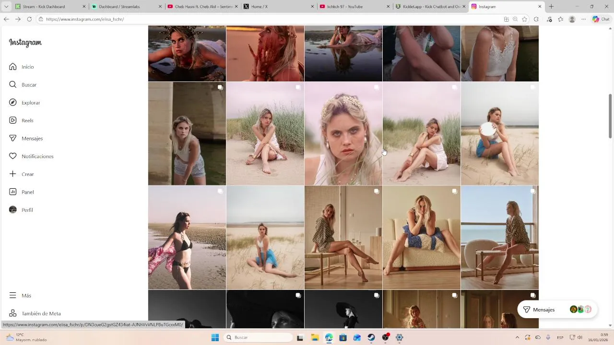Open post of woman holding mirror on beach

tap(500, 134)
